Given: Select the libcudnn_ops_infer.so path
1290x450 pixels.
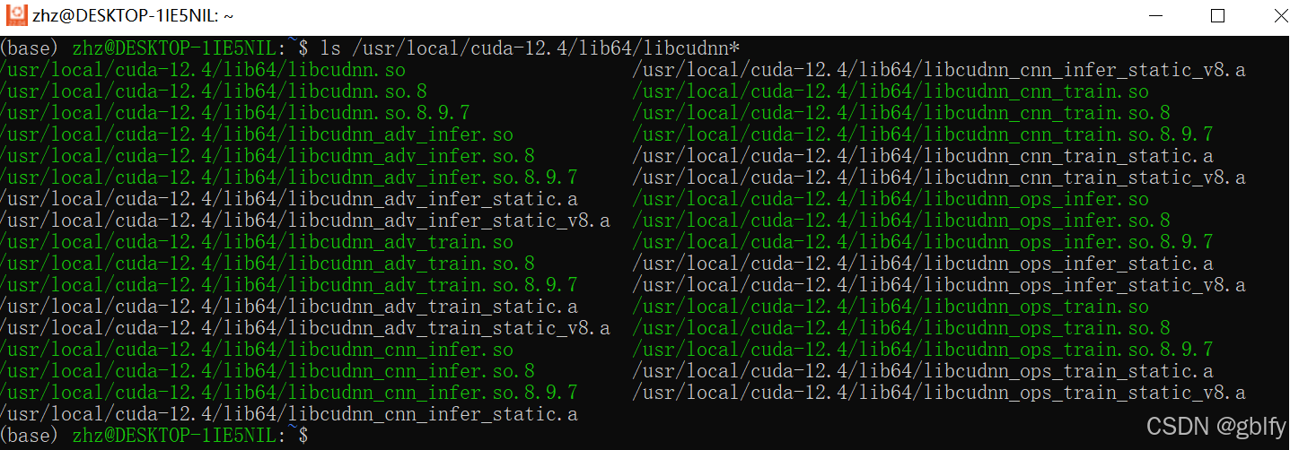Looking at the screenshot, I should (891, 199).
